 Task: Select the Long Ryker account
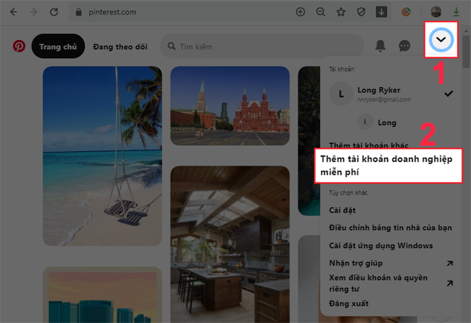[391, 94]
